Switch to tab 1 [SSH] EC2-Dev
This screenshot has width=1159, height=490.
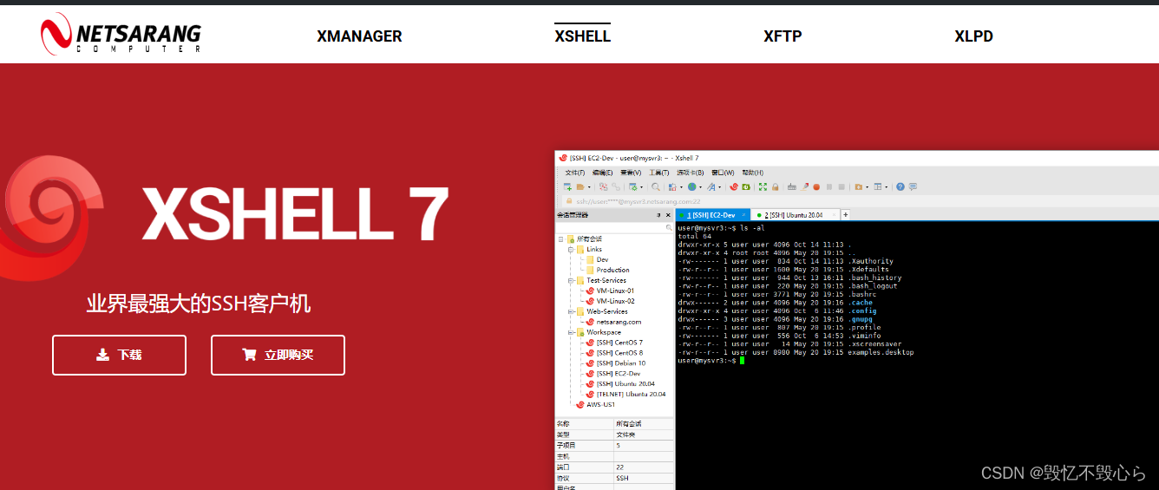pyautogui.click(x=713, y=215)
